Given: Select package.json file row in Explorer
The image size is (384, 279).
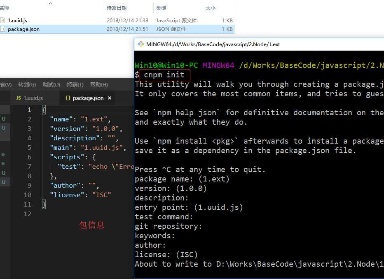Looking at the screenshot, I should 117,29.
